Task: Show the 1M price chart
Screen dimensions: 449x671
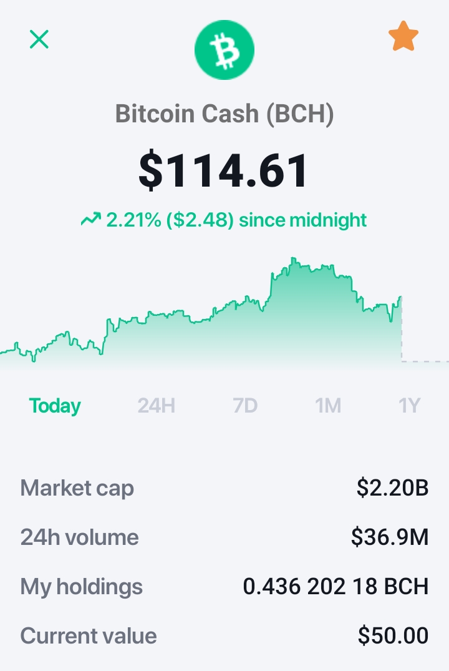Action: pyautogui.click(x=328, y=405)
